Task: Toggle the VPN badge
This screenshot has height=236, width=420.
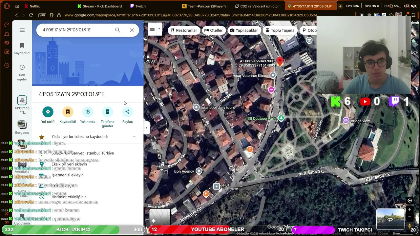Action: pyautogui.click(x=42, y=15)
